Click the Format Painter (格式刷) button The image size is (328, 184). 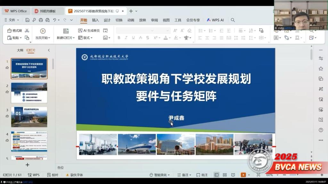15,31
